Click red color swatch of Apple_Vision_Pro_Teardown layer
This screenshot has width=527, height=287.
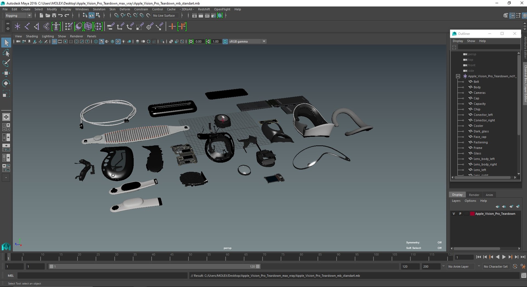472,214
